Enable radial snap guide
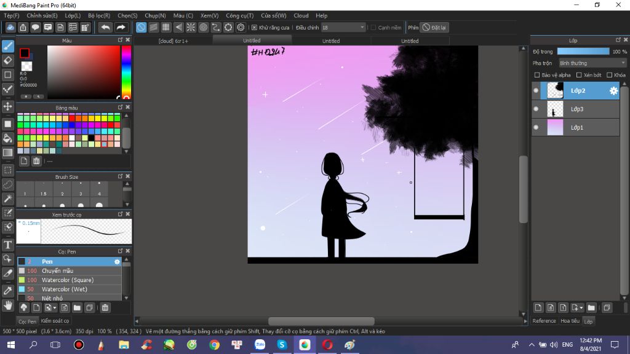630x354 pixels. pyautogui.click(x=191, y=27)
